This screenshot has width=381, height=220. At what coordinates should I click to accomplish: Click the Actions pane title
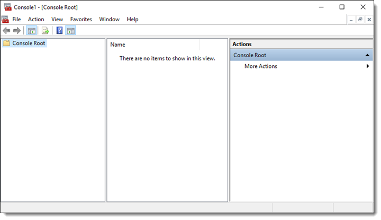tap(242, 44)
